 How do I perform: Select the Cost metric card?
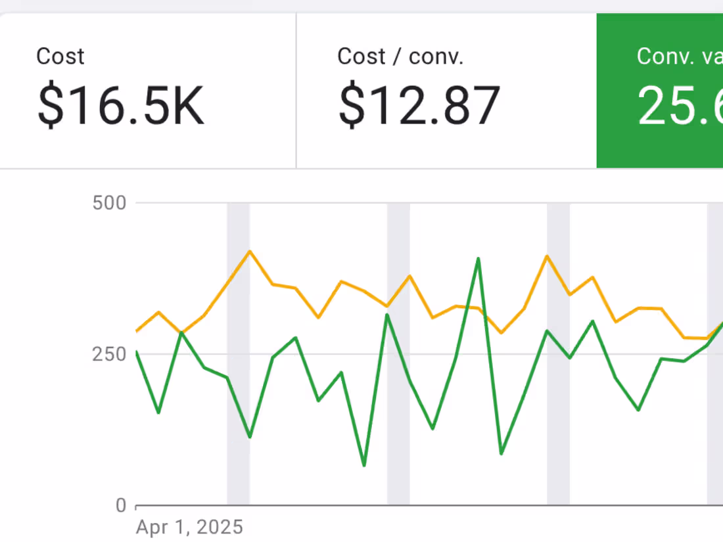click(148, 89)
